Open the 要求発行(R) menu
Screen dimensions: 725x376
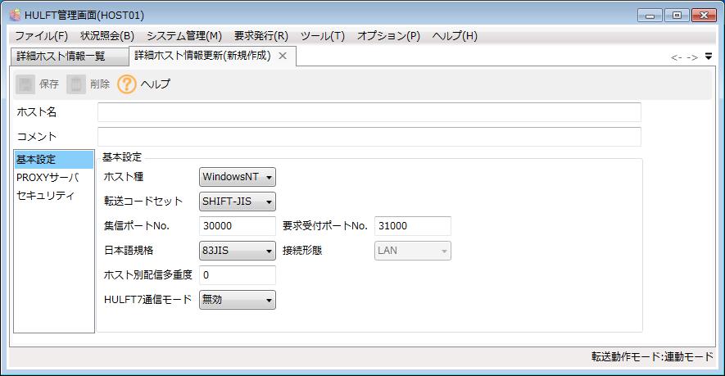(x=261, y=36)
